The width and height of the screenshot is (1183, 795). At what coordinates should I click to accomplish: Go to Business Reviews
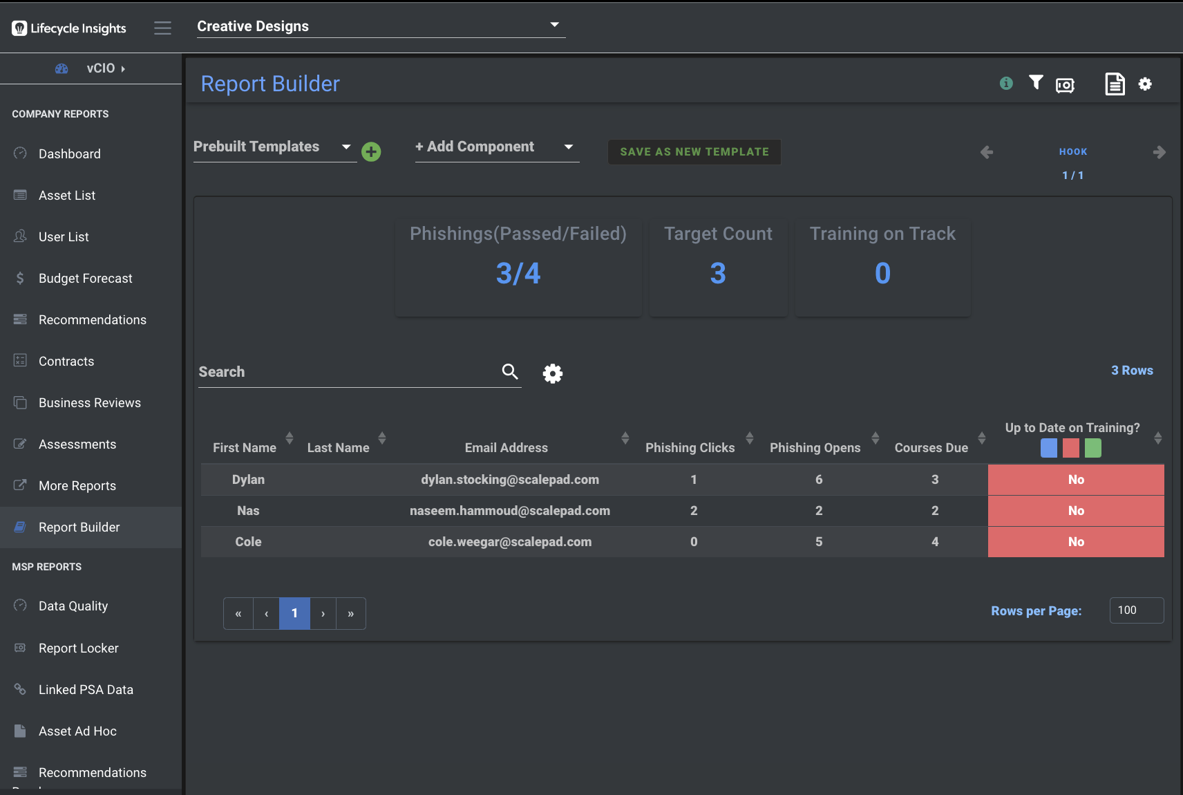point(89,402)
